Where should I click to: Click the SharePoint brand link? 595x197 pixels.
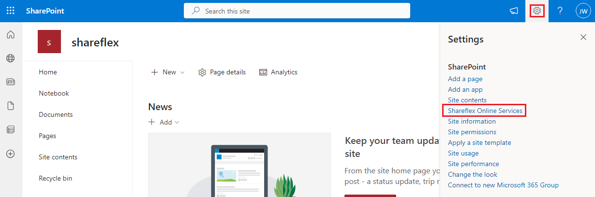(x=45, y=11)
